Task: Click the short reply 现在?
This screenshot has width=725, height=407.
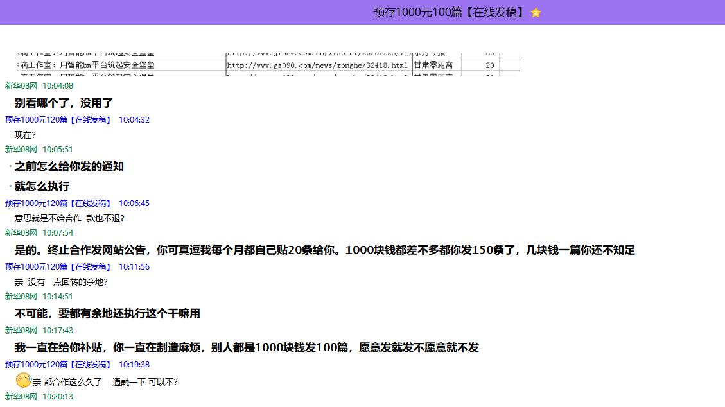Action: tap(25, 135)
